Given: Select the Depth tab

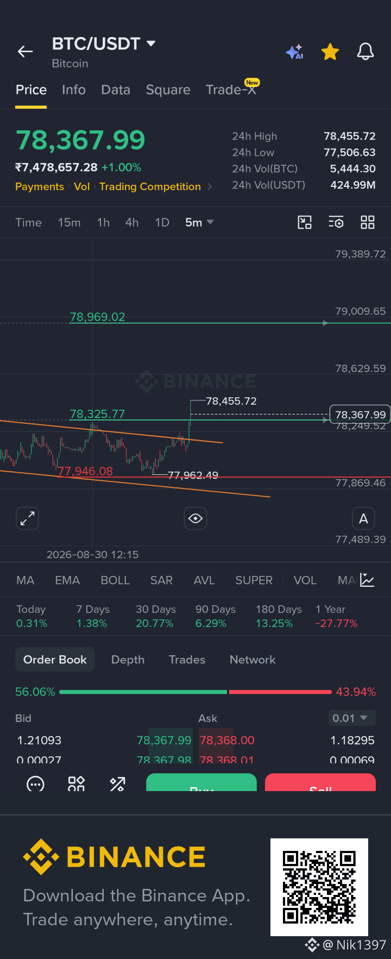Looking at the screenshot, I should pyautogui.click(x=128, y=660).
